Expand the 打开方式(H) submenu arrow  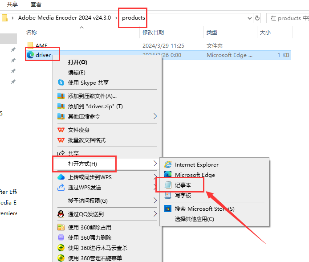pos(155,163)
